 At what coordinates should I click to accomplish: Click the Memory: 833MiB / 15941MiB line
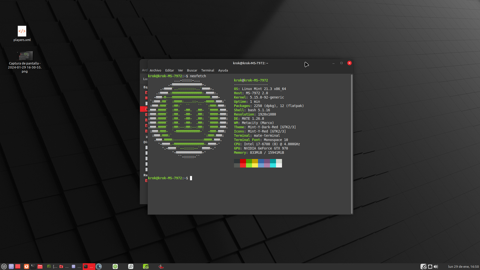click(x=259, y=153)
